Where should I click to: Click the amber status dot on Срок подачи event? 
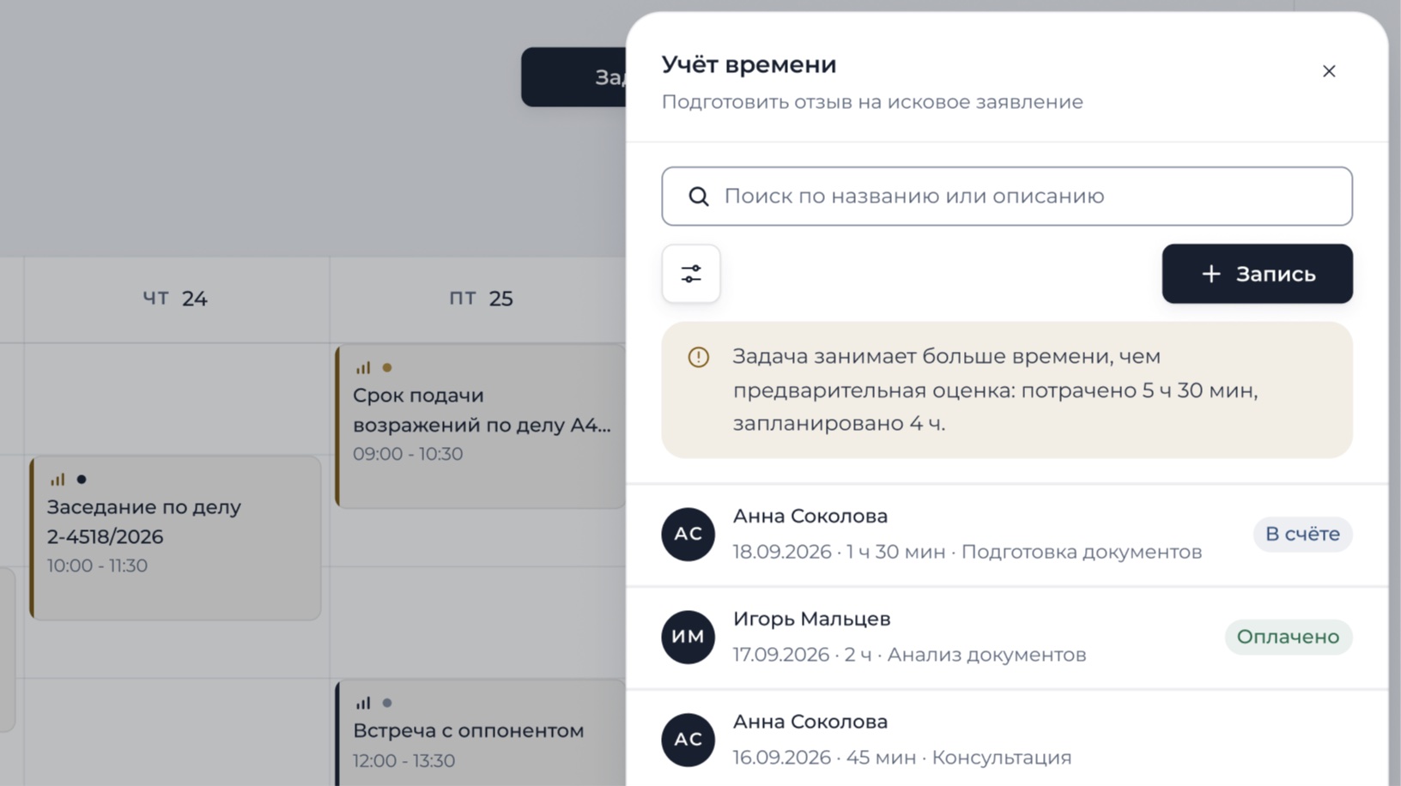coord(387,368)
